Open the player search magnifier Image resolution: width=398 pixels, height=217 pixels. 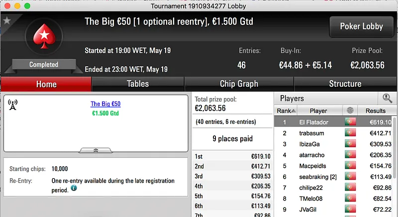(x=386, y=99)
